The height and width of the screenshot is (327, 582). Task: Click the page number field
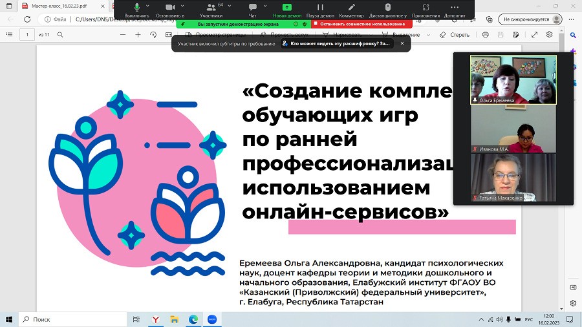pos(27,34)
